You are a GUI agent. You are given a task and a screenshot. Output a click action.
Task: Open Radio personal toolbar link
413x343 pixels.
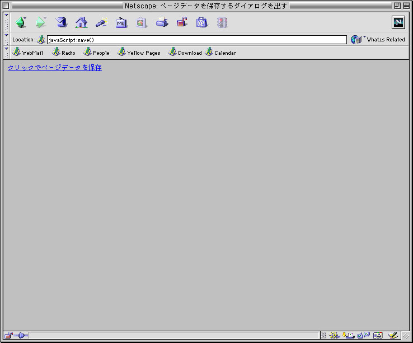point(64,53)
